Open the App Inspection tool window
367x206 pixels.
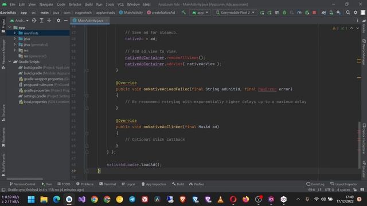pyautogui.click(x=154, y=184)
